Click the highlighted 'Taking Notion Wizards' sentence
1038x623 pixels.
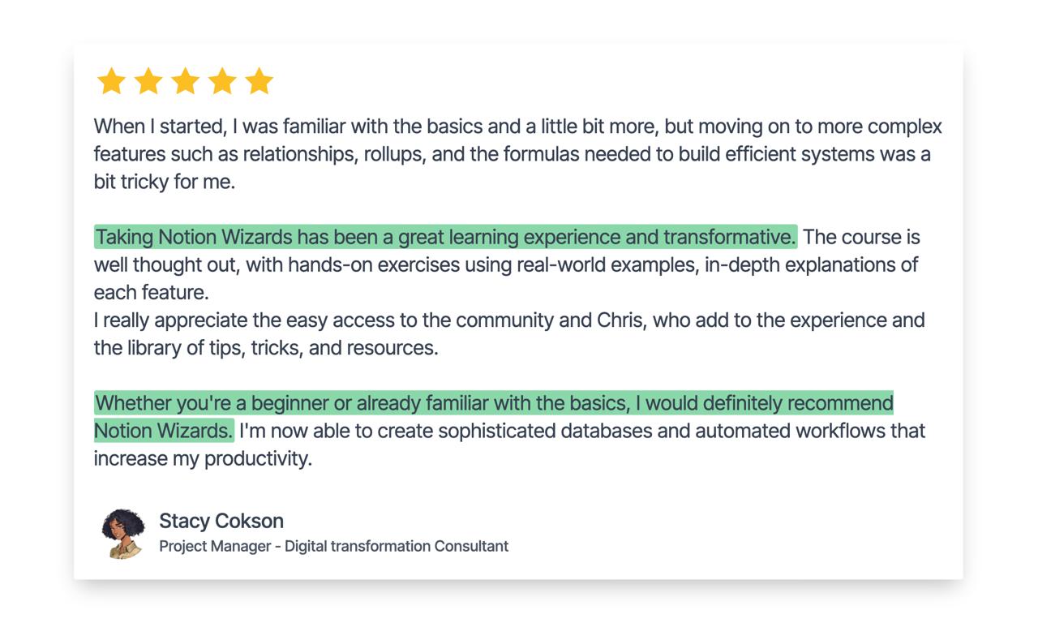coord(445,237)
